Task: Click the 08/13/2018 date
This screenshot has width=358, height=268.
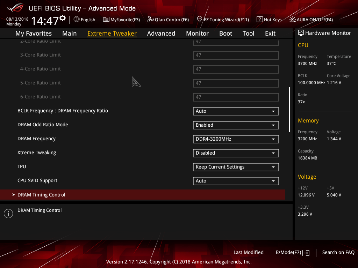Action: 17,19
